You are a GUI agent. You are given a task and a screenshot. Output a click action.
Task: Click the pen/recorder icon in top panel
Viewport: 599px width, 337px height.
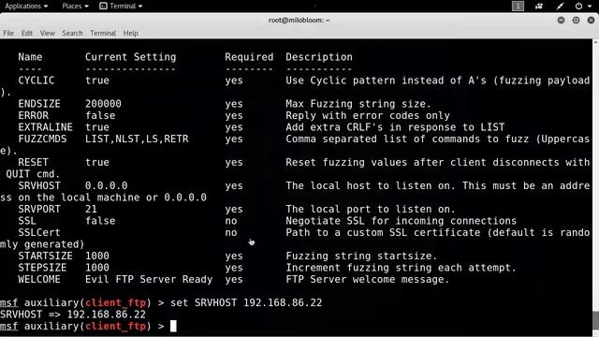coord(560,7)
